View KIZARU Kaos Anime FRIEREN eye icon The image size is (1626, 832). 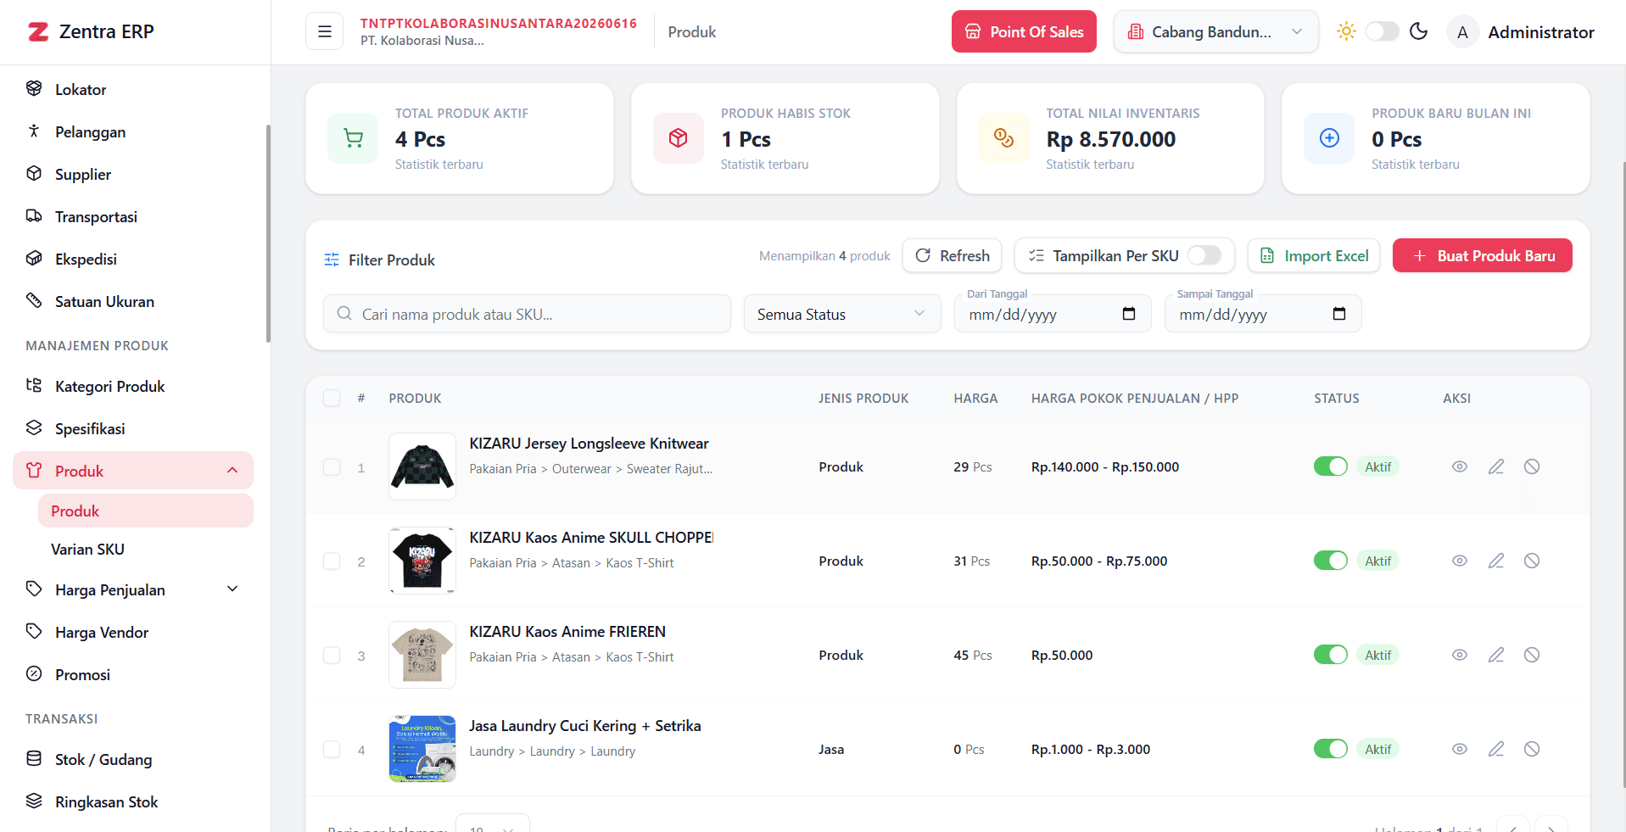pyautogui.click(x=1460, y=655)
